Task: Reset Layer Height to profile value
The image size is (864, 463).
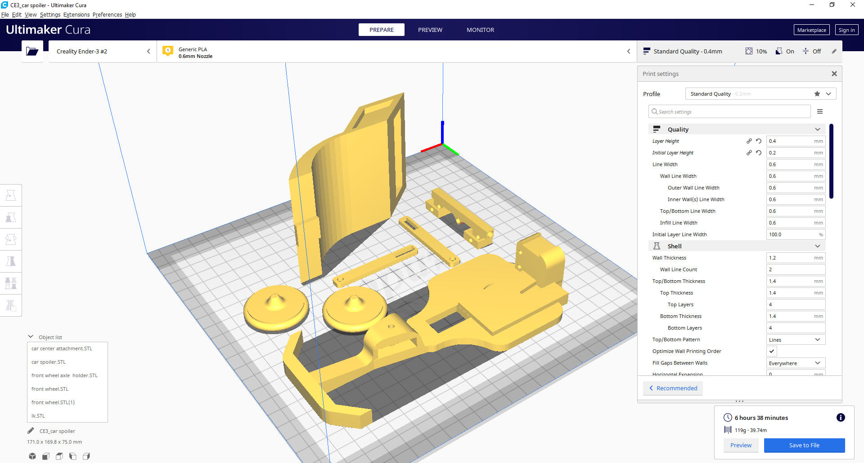Action: (759, 141)
